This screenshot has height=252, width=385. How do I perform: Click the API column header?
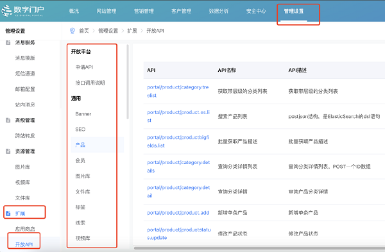click(151, 70)
